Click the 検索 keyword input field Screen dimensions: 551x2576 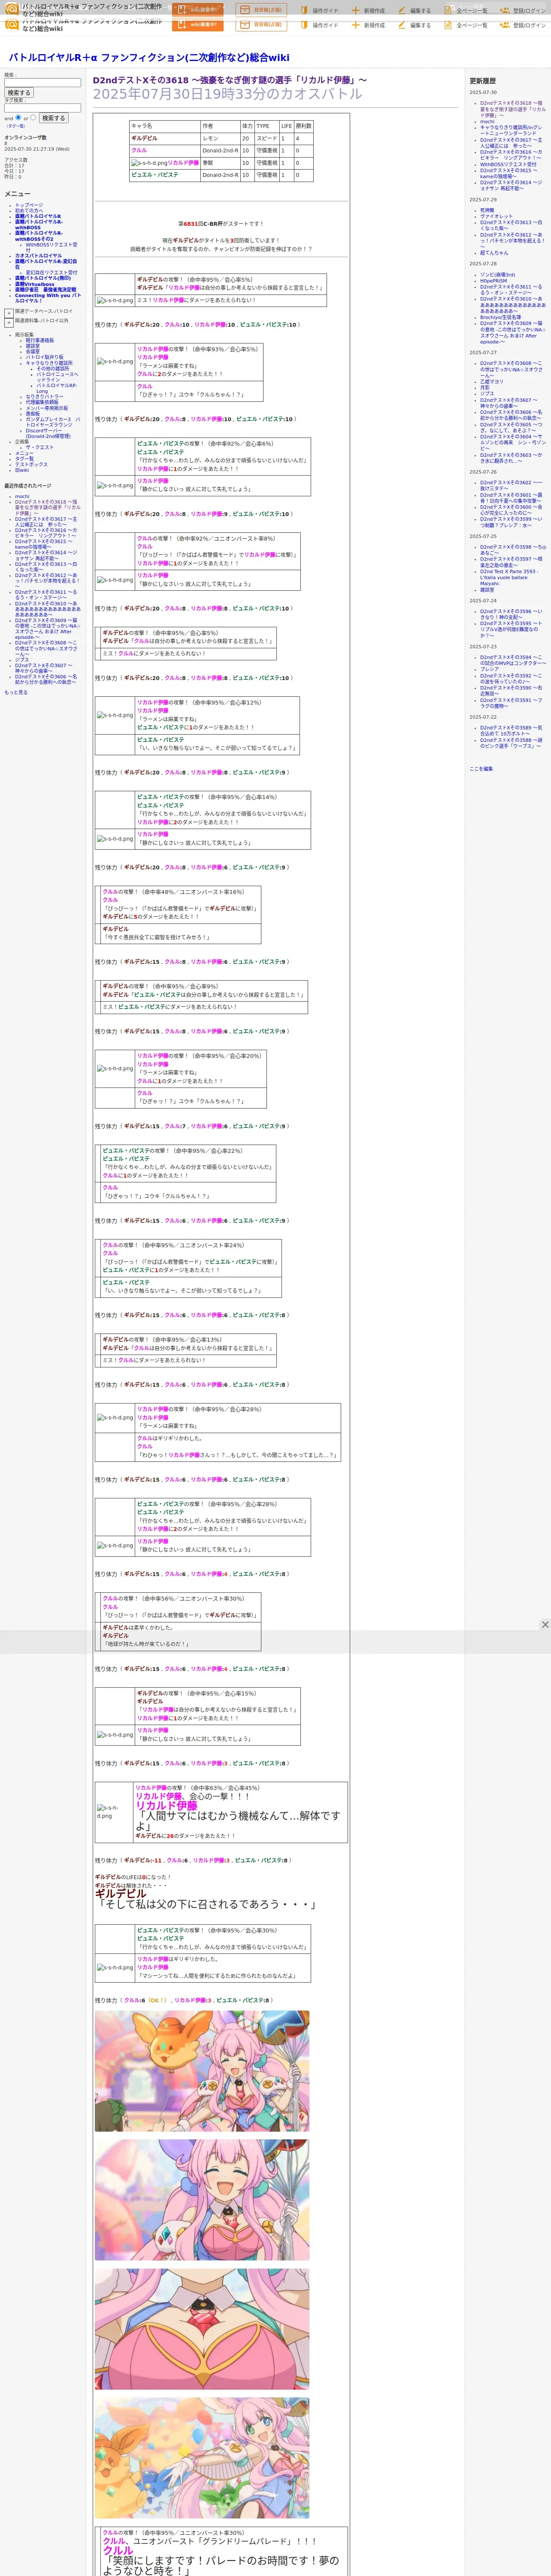pos(42,83)
